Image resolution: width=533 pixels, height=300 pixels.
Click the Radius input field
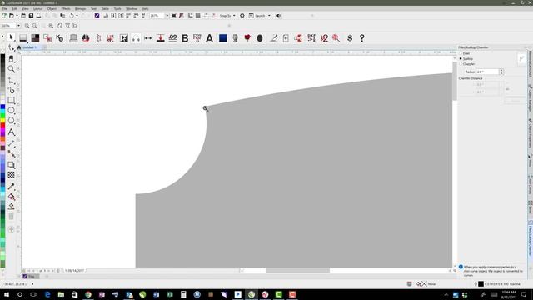(x=487, y=72)
